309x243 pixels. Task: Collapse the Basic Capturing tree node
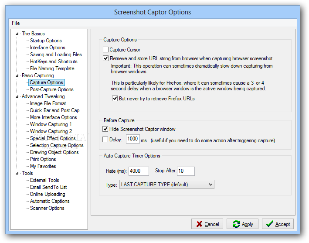point(17,75)
